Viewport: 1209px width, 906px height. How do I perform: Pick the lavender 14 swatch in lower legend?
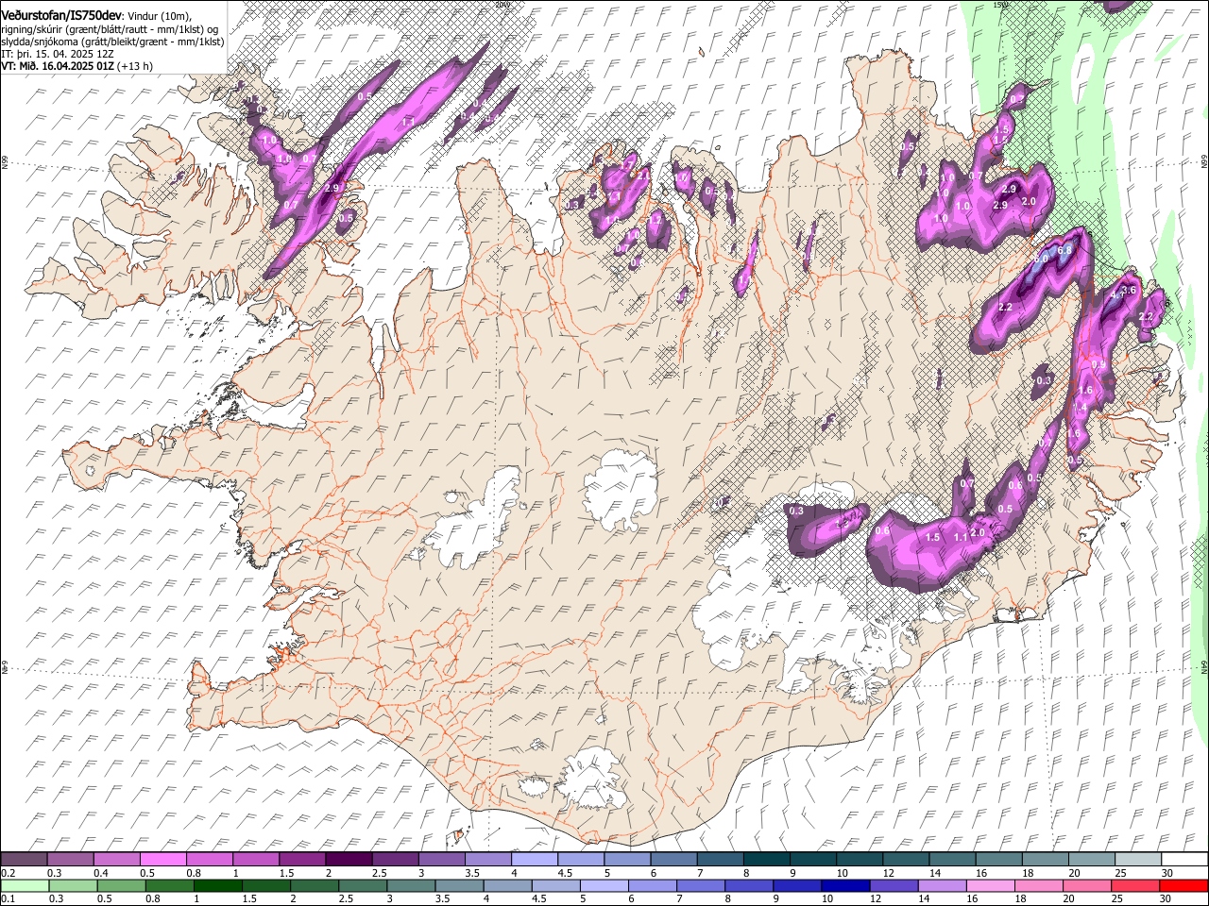tap(943, 885)
